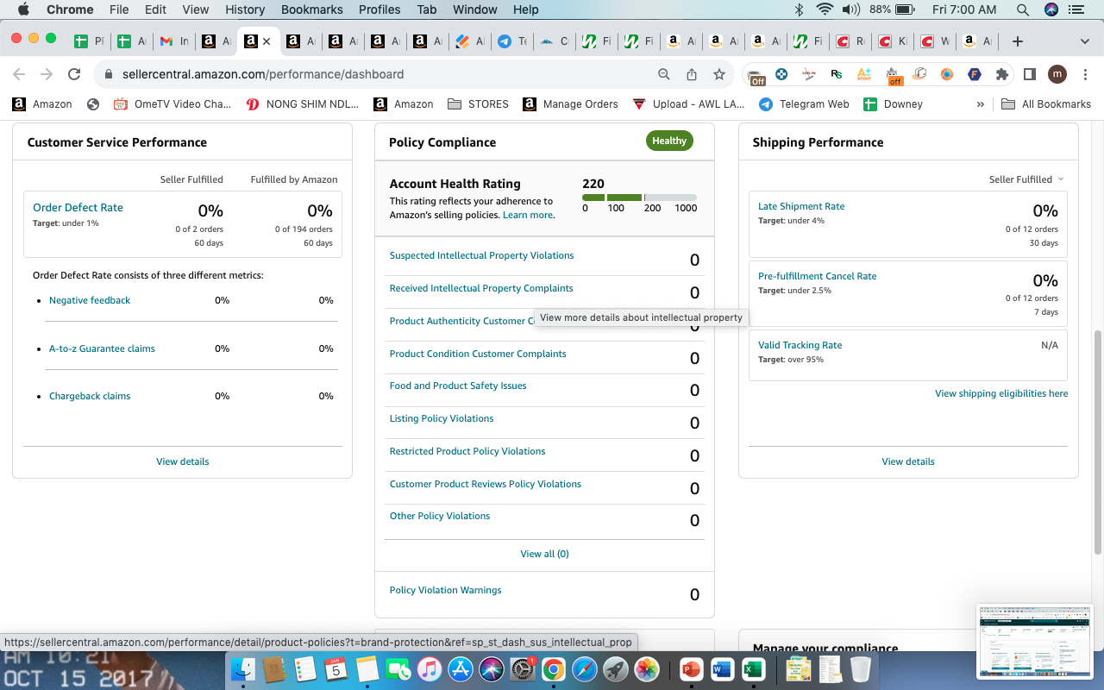Open the profile avatar 'm'
1104x690 pixels.
(1057, 74)
